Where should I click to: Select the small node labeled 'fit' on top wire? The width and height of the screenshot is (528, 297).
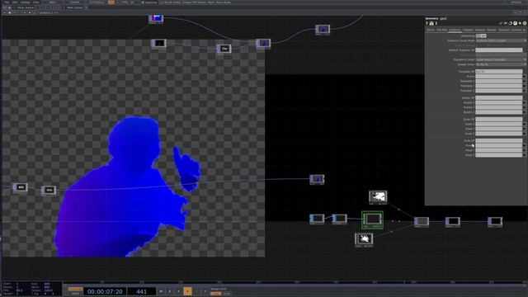pos(224,49)
